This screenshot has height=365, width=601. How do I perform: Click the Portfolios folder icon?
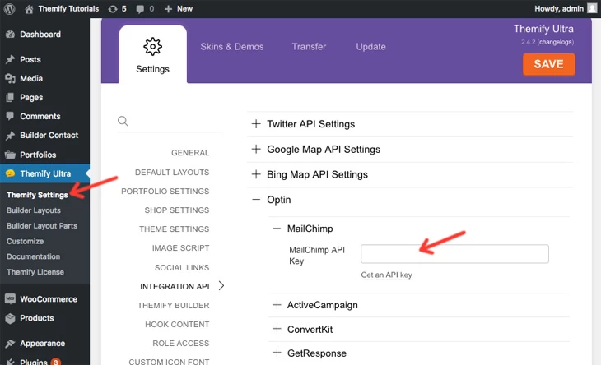pyautogui.click(x=11, y=155)
